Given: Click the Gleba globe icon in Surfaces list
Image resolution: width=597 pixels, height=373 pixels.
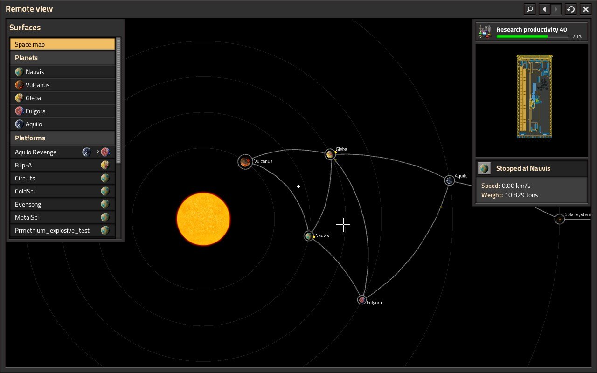Looking at the screenshot, I should tap(19, 98).
